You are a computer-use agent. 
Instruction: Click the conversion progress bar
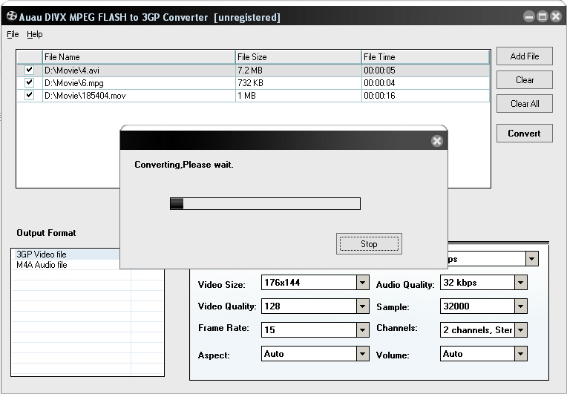(x=265, y=203)
